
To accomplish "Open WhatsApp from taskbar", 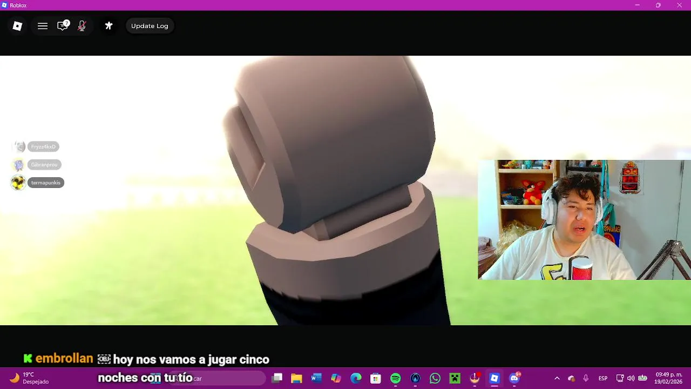I will point(435,378).
